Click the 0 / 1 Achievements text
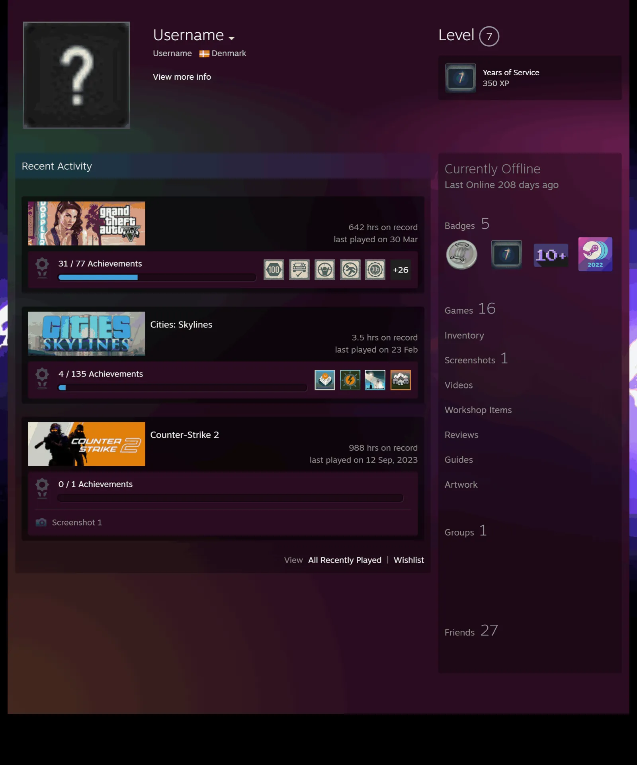Screen dimensions: 637x765 (x=96, y=484)
